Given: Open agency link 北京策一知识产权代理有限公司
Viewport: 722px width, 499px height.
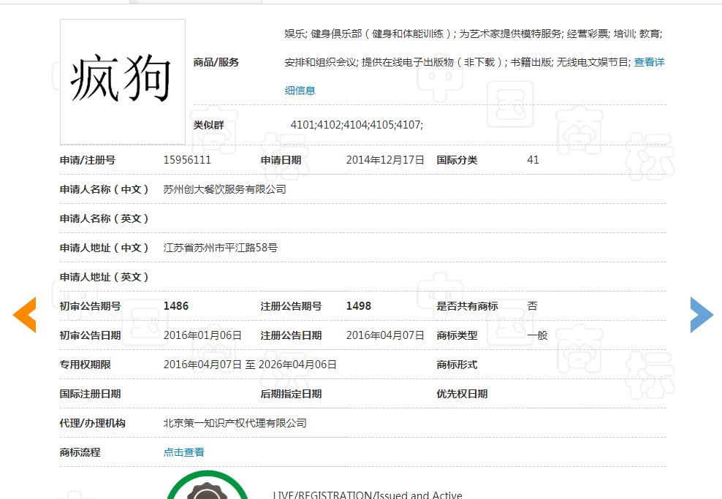Looking at the screenshot, I should tap(235, 422).
